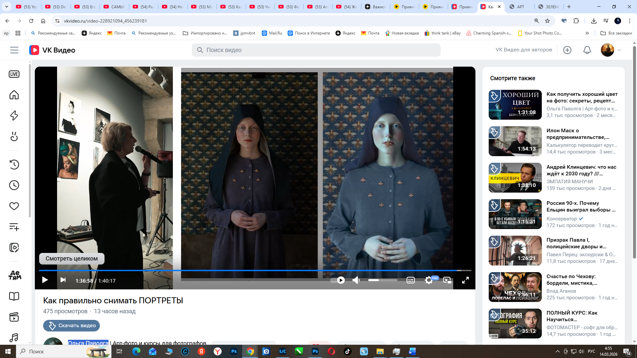This screenshot has height=358, width=637.
Task: Open the hamburger main menu
Action: pos(14,50)
